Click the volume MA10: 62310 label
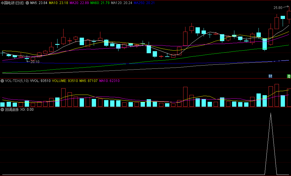 click(110, 81)
